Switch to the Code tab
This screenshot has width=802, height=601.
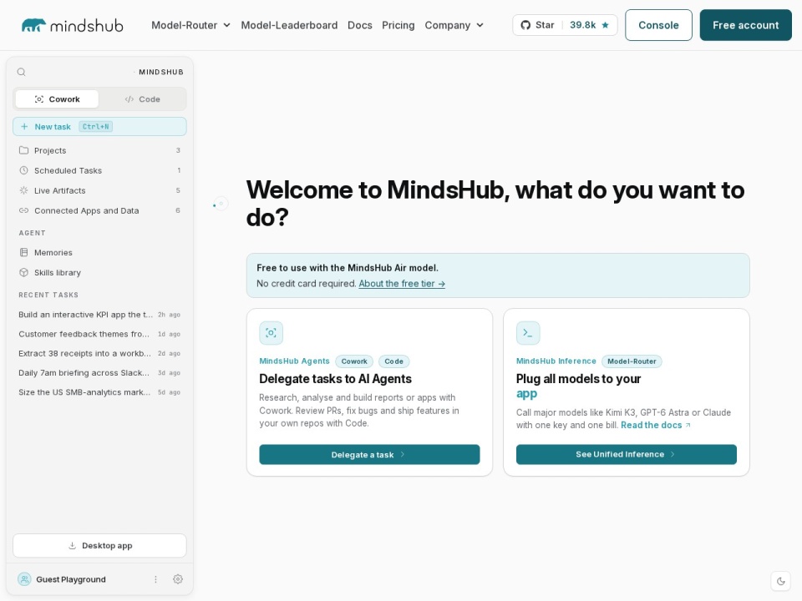[142, 99]
